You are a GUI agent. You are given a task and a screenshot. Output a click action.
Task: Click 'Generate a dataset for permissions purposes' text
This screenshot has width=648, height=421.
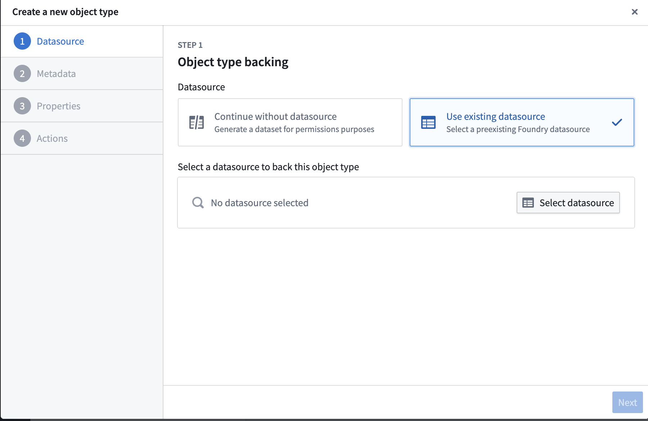(294, 129)
